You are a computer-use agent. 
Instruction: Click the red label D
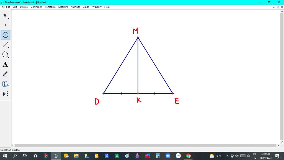tap(97, 102)
